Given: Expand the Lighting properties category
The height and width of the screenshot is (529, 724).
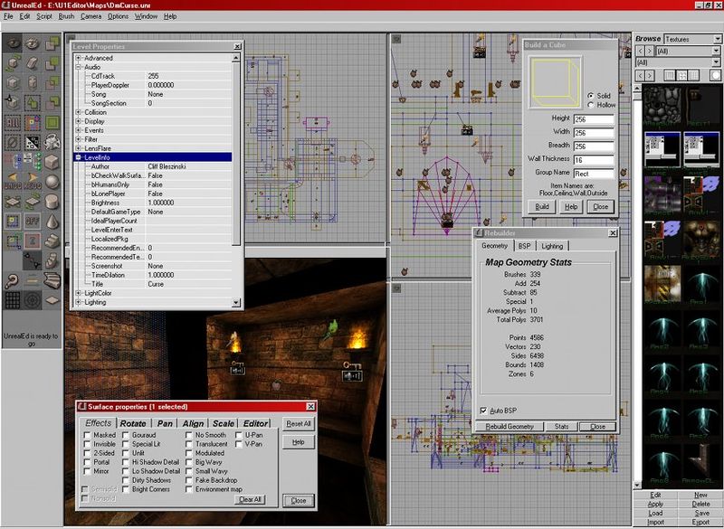Looking at the screenshot, I should pos(79,302).
